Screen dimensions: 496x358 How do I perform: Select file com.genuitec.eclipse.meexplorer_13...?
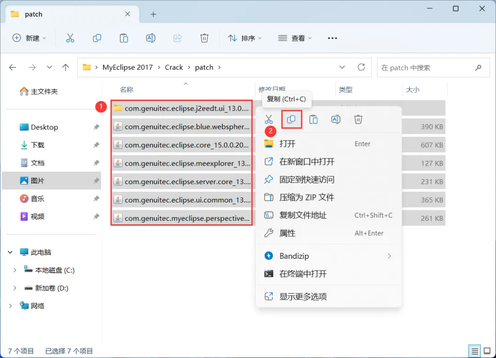(x=181, y=163)
